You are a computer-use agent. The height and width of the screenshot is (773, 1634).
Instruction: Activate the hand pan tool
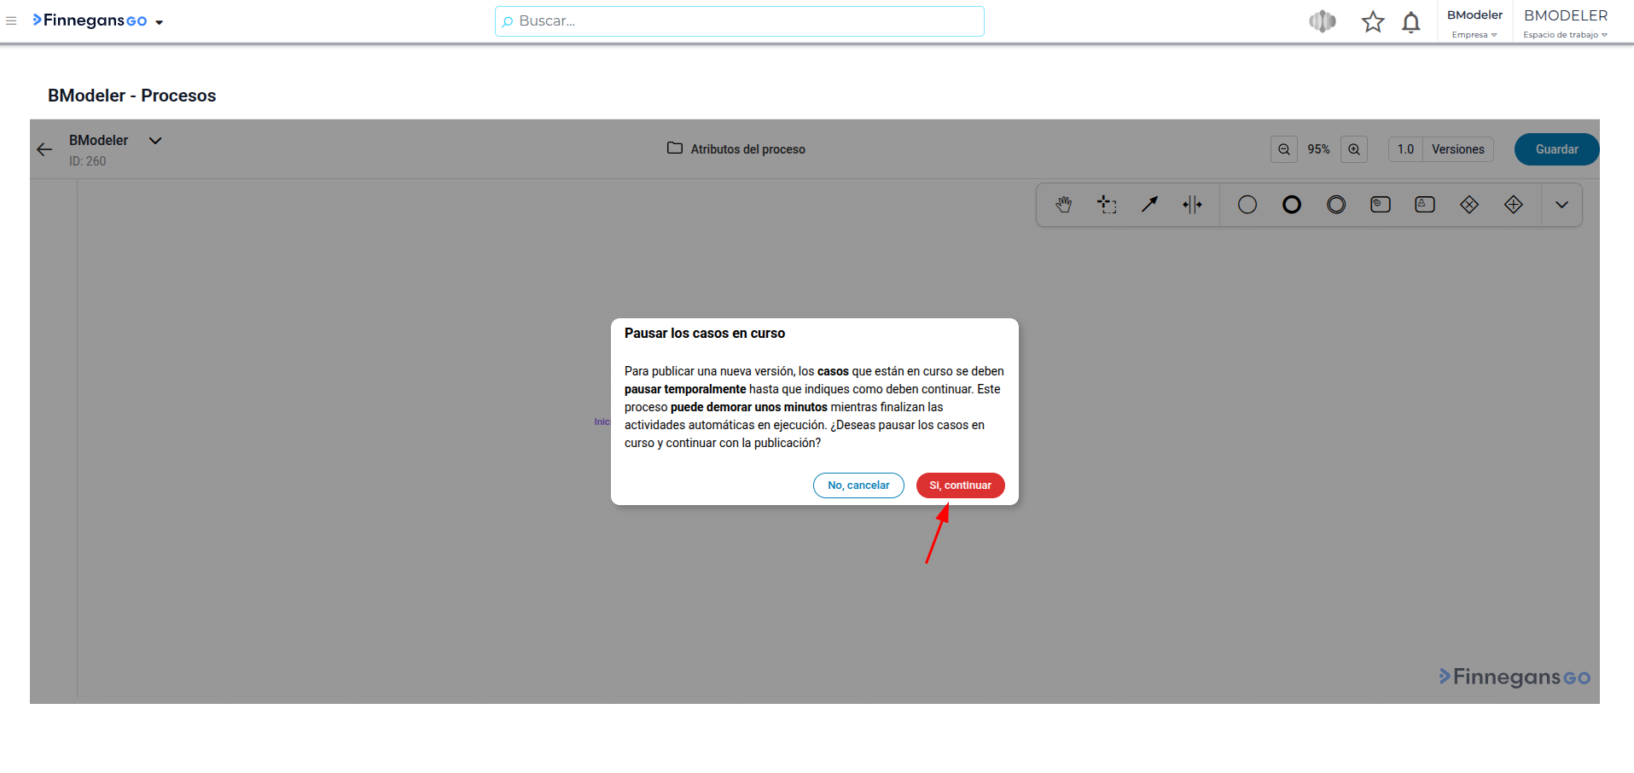click(x=1063, y=205)
